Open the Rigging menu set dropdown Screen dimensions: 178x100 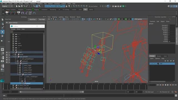pos(8,6)
